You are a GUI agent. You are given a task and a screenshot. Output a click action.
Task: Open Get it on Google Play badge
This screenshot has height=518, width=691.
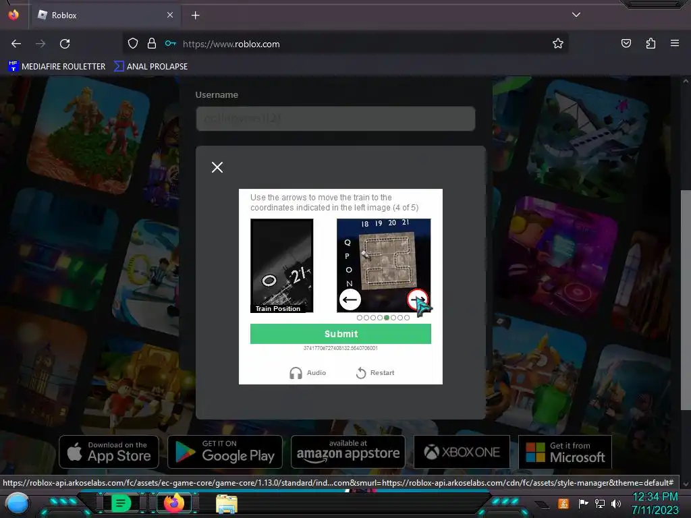[x=225, y=452]
